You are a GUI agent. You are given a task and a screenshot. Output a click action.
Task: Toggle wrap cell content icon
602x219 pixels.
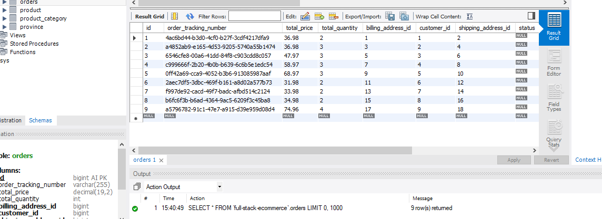coord(469,16)
